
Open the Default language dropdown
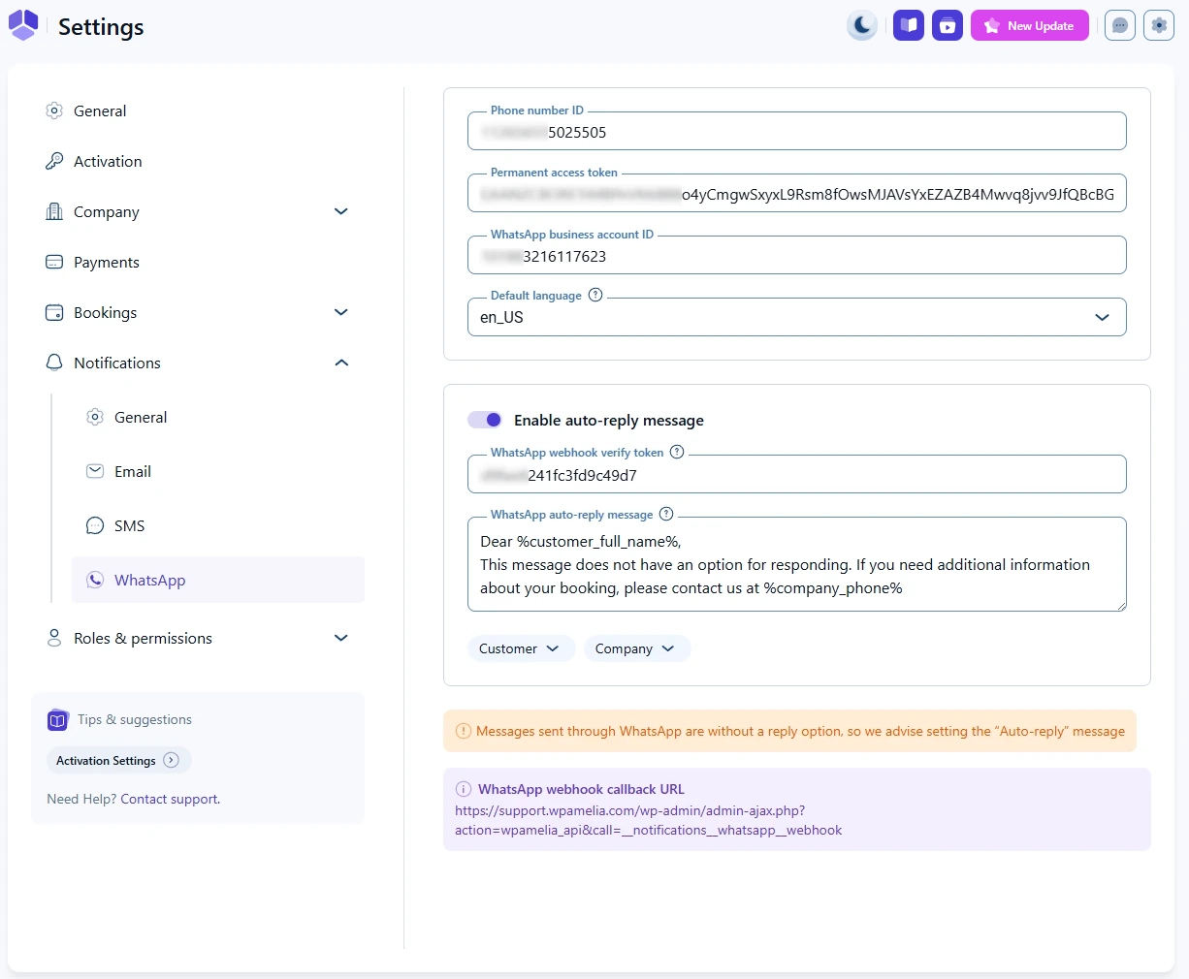click(x=796, y=317)
